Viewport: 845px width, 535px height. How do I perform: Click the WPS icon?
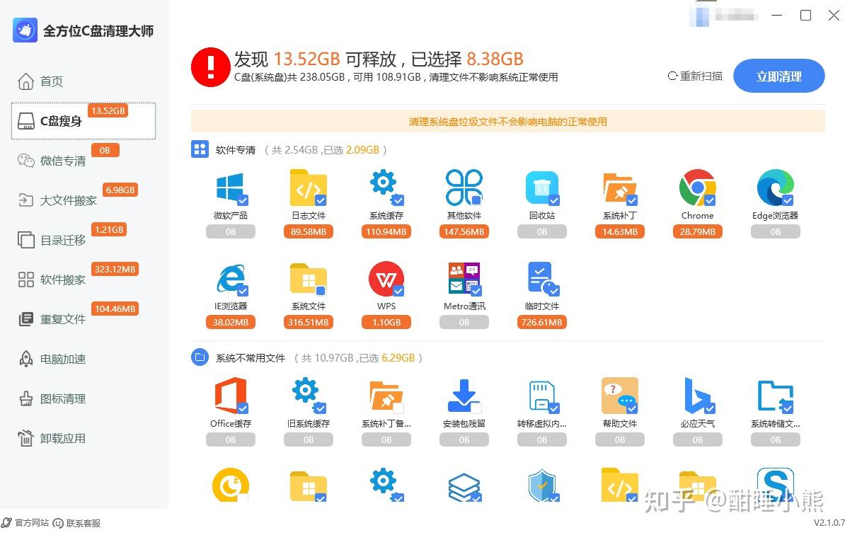point(386,279)
